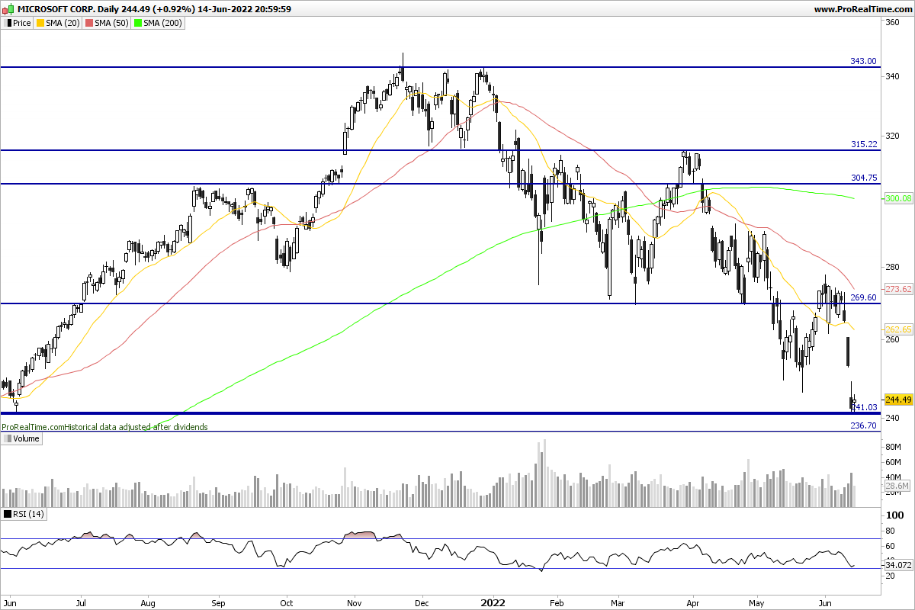This screenshot has width=915, height=610.
Task: Click the Oct date axis label
Action: pos(287,601)
